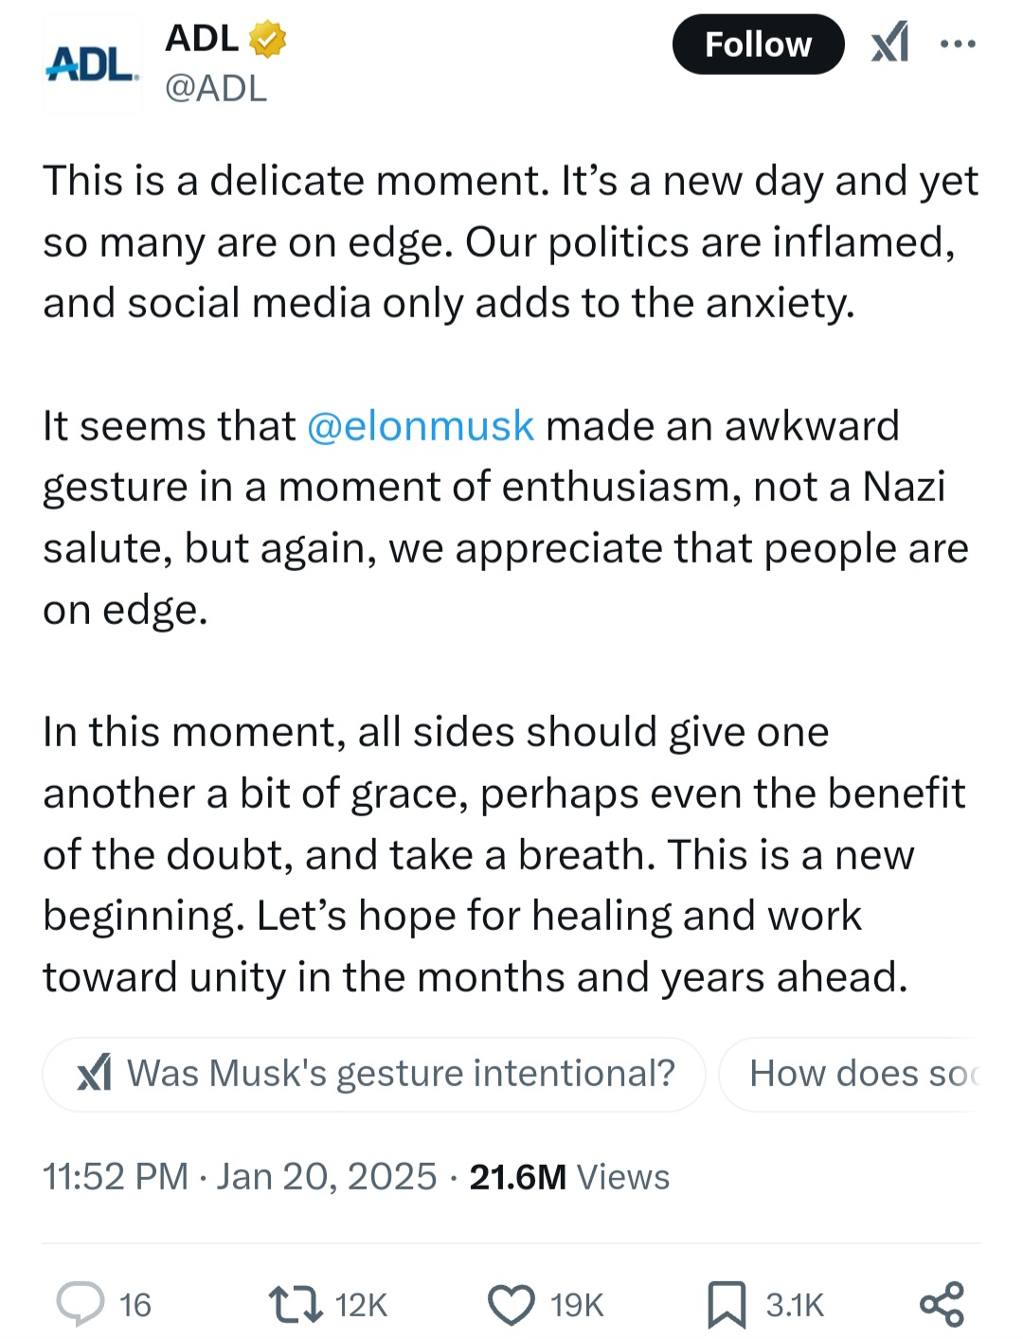Click the ADL profile avatar
Image resolution: width=1023 pixels, height=1339 pixels.
(x=91, y=64)
